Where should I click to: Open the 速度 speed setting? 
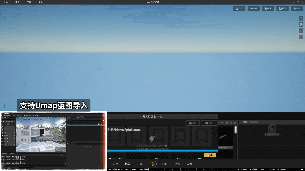coord(254,8)
